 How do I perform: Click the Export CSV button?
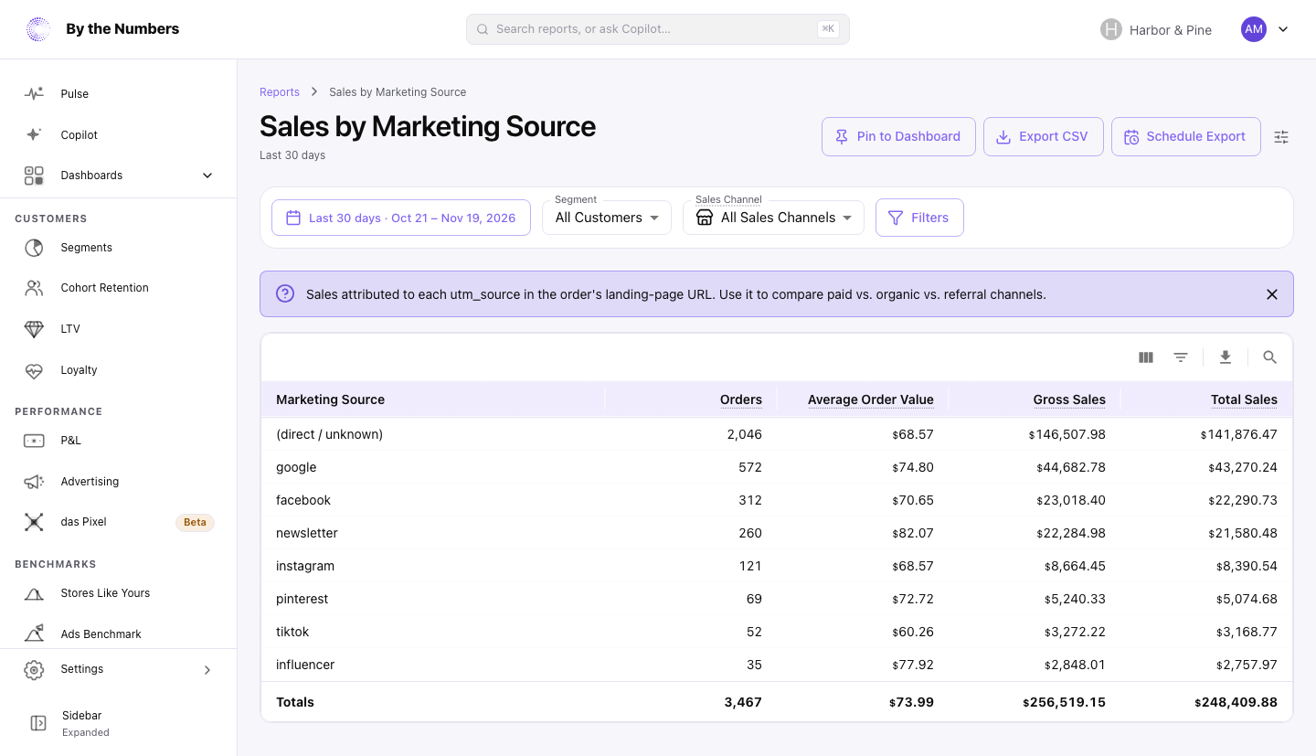pos(1044,136)
